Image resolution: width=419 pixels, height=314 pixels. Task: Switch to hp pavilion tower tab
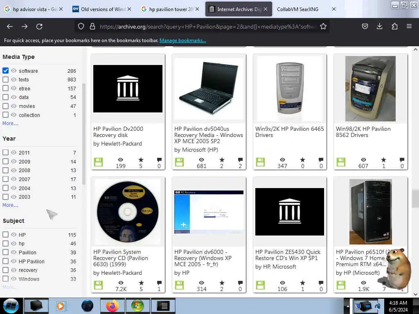(171, 9)
